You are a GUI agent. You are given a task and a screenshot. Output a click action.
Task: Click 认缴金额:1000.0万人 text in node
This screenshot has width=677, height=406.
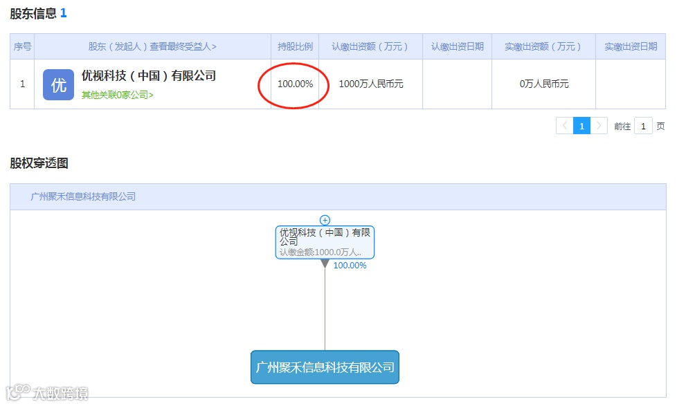point(320,252)
